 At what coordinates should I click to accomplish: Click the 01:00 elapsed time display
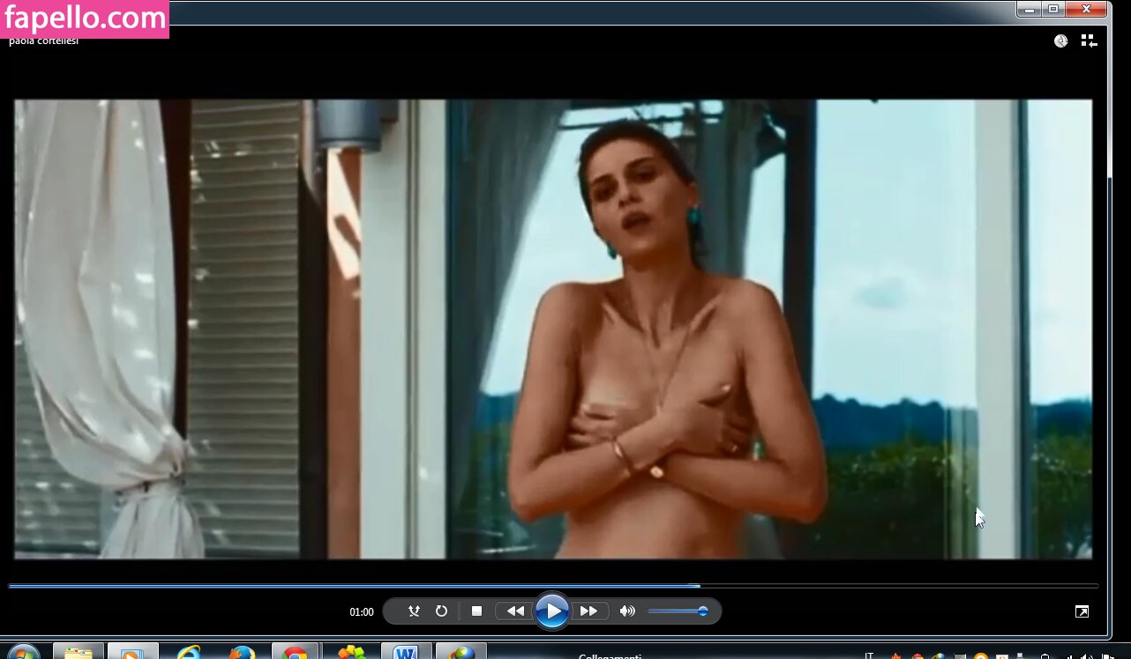pyautogui.click(x=362, y=611)
